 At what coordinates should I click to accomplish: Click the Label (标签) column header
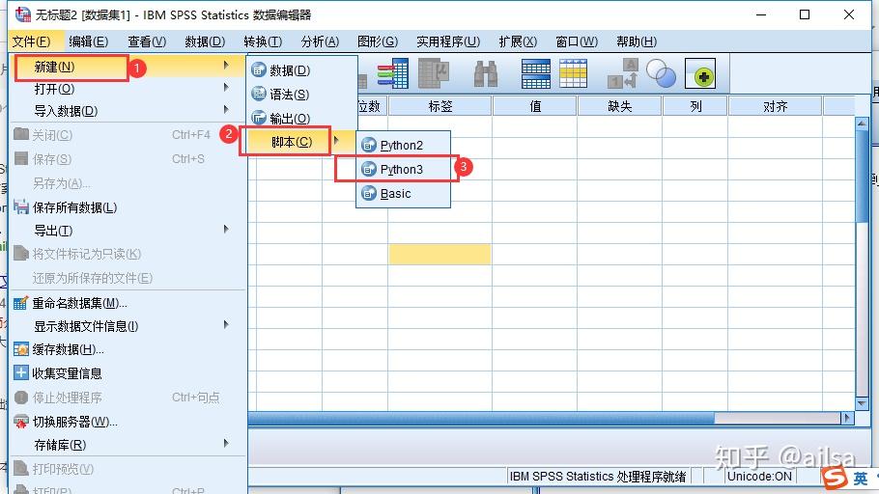click(x=439, y=106)
